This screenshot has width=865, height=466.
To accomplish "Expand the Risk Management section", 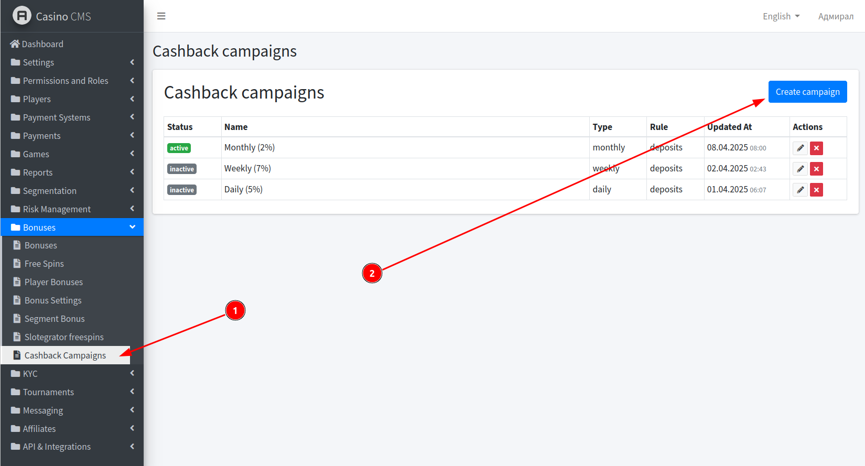I will point(71,209).
